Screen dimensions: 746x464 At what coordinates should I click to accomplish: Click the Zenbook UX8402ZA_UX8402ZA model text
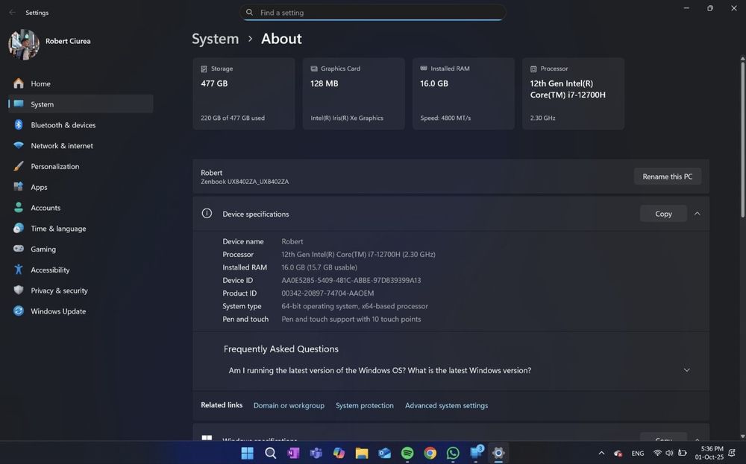click(x=245, y=182)
